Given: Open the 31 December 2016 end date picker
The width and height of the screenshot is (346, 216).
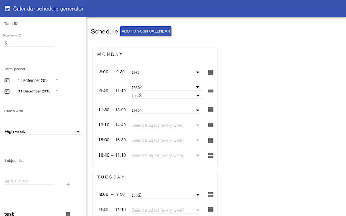Looking at the screenshot, I should (x=38, y=91).
